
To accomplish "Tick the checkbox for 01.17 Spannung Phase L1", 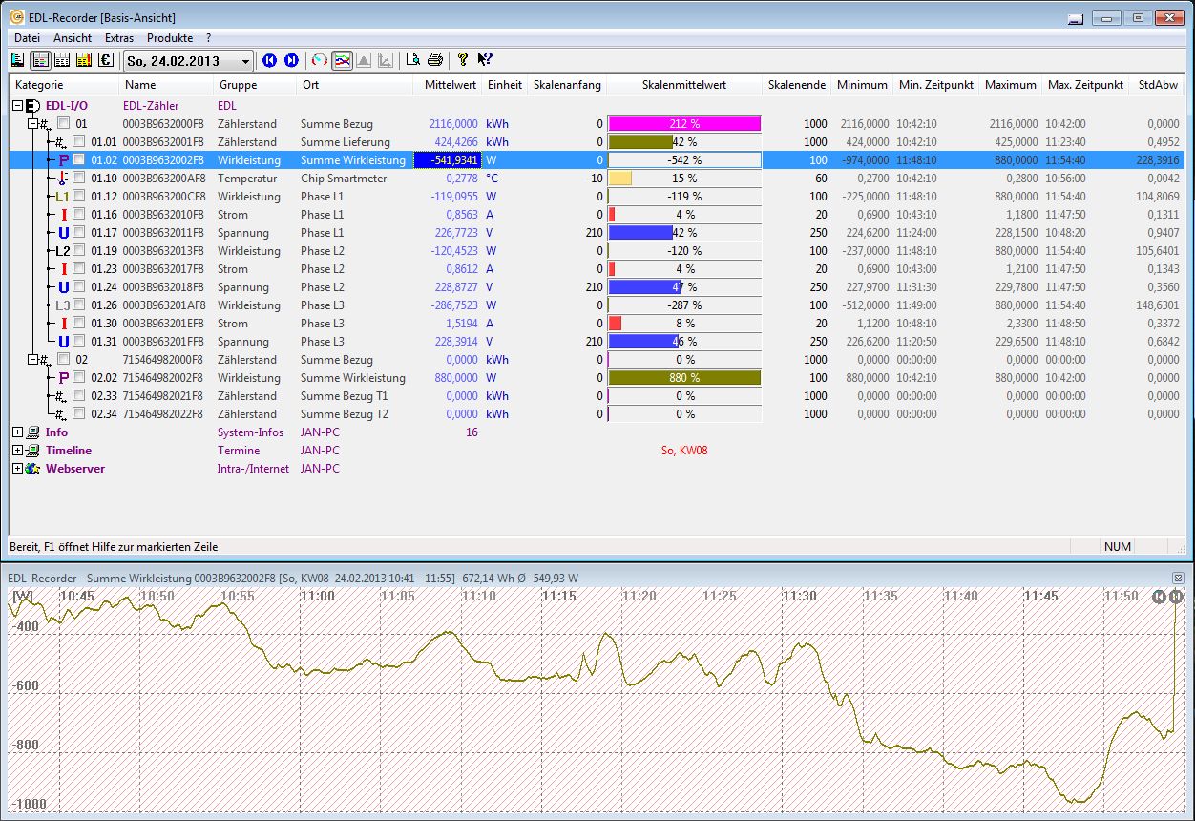I will click(x=79, y=233).
